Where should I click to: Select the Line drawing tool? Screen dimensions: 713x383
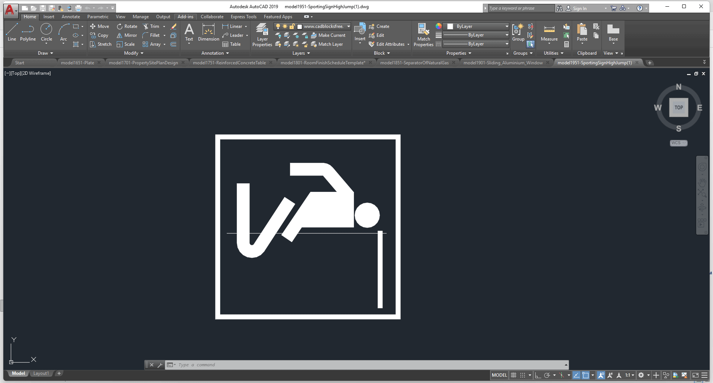click(12, 32)
